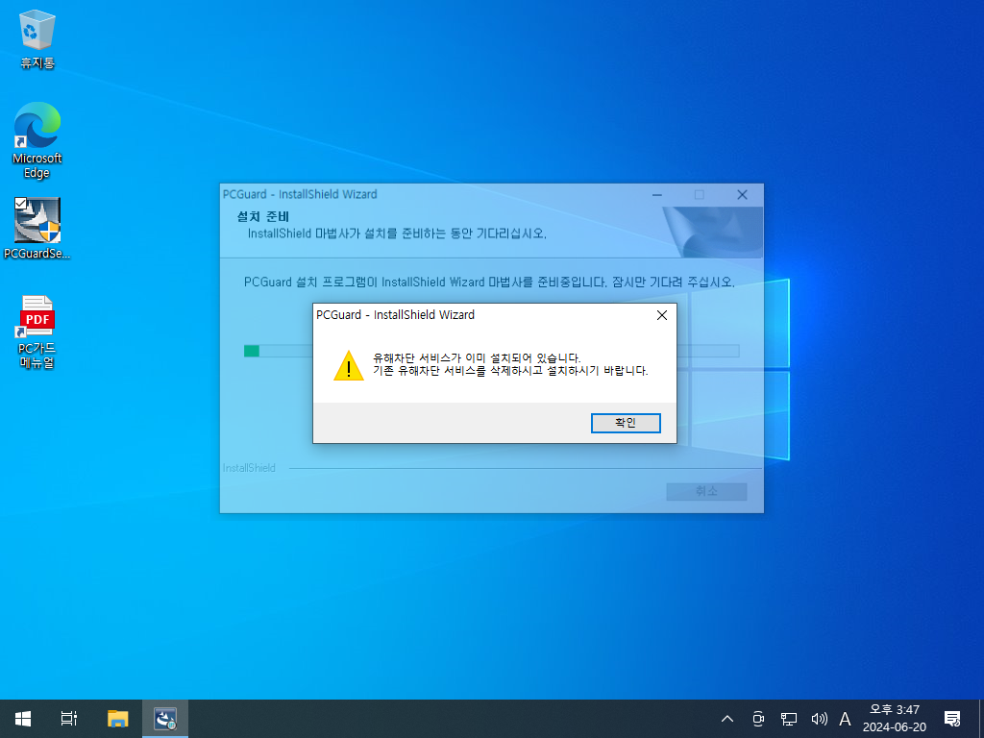984x738 pixels.
Task: Open the notification center icon
Action: pos(952,719)
